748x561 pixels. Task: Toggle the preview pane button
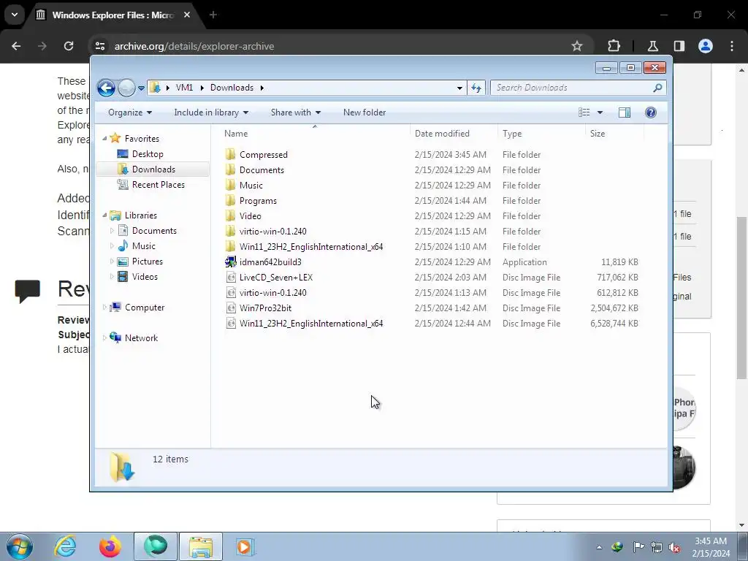(x=624, y=112)
